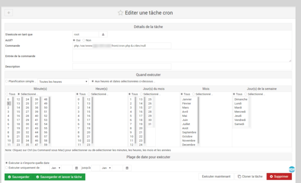This screenshot has width=301, height=183.
Task: Select Sélectionné radio under Heure(s)
Action: click(89, 94)
